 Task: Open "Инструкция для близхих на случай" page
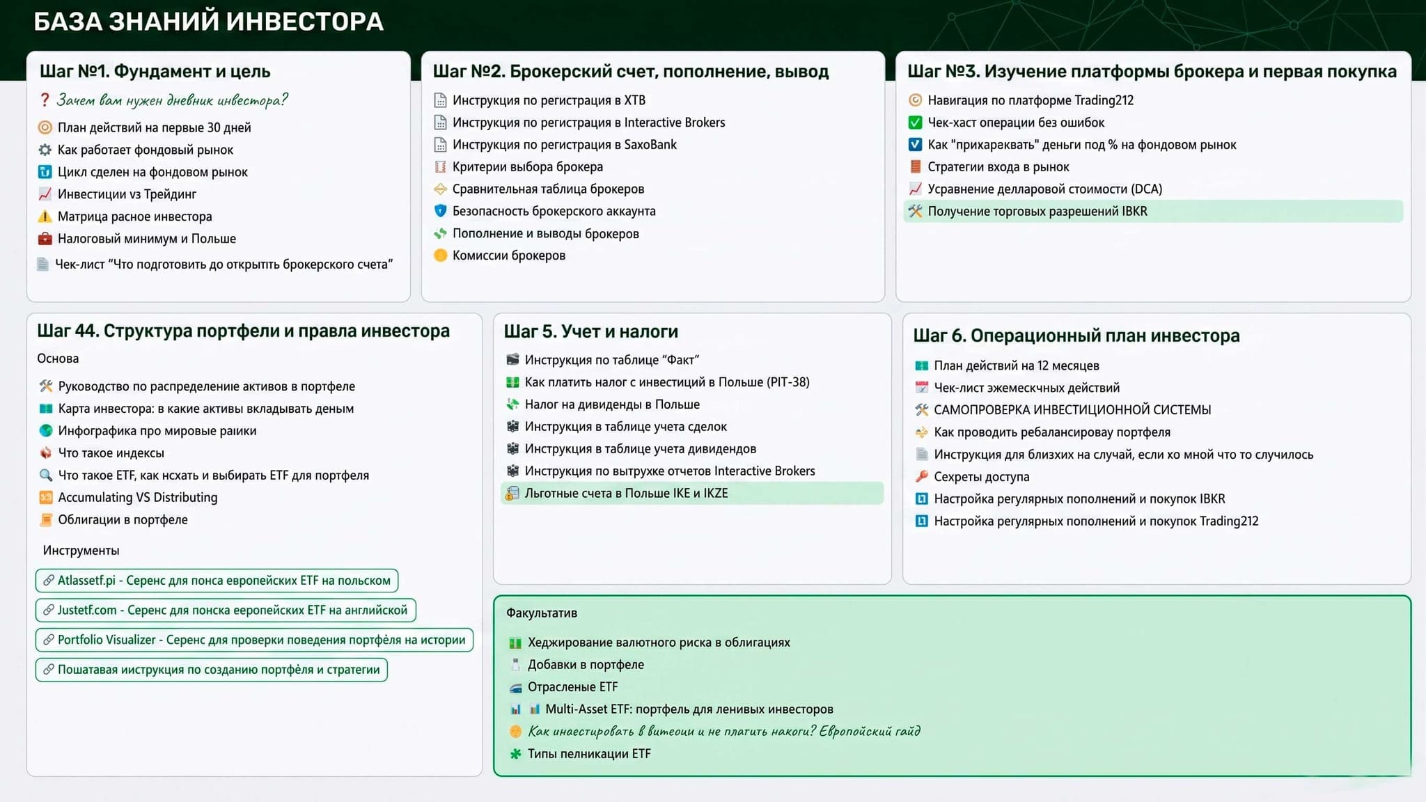[1124, 455]
